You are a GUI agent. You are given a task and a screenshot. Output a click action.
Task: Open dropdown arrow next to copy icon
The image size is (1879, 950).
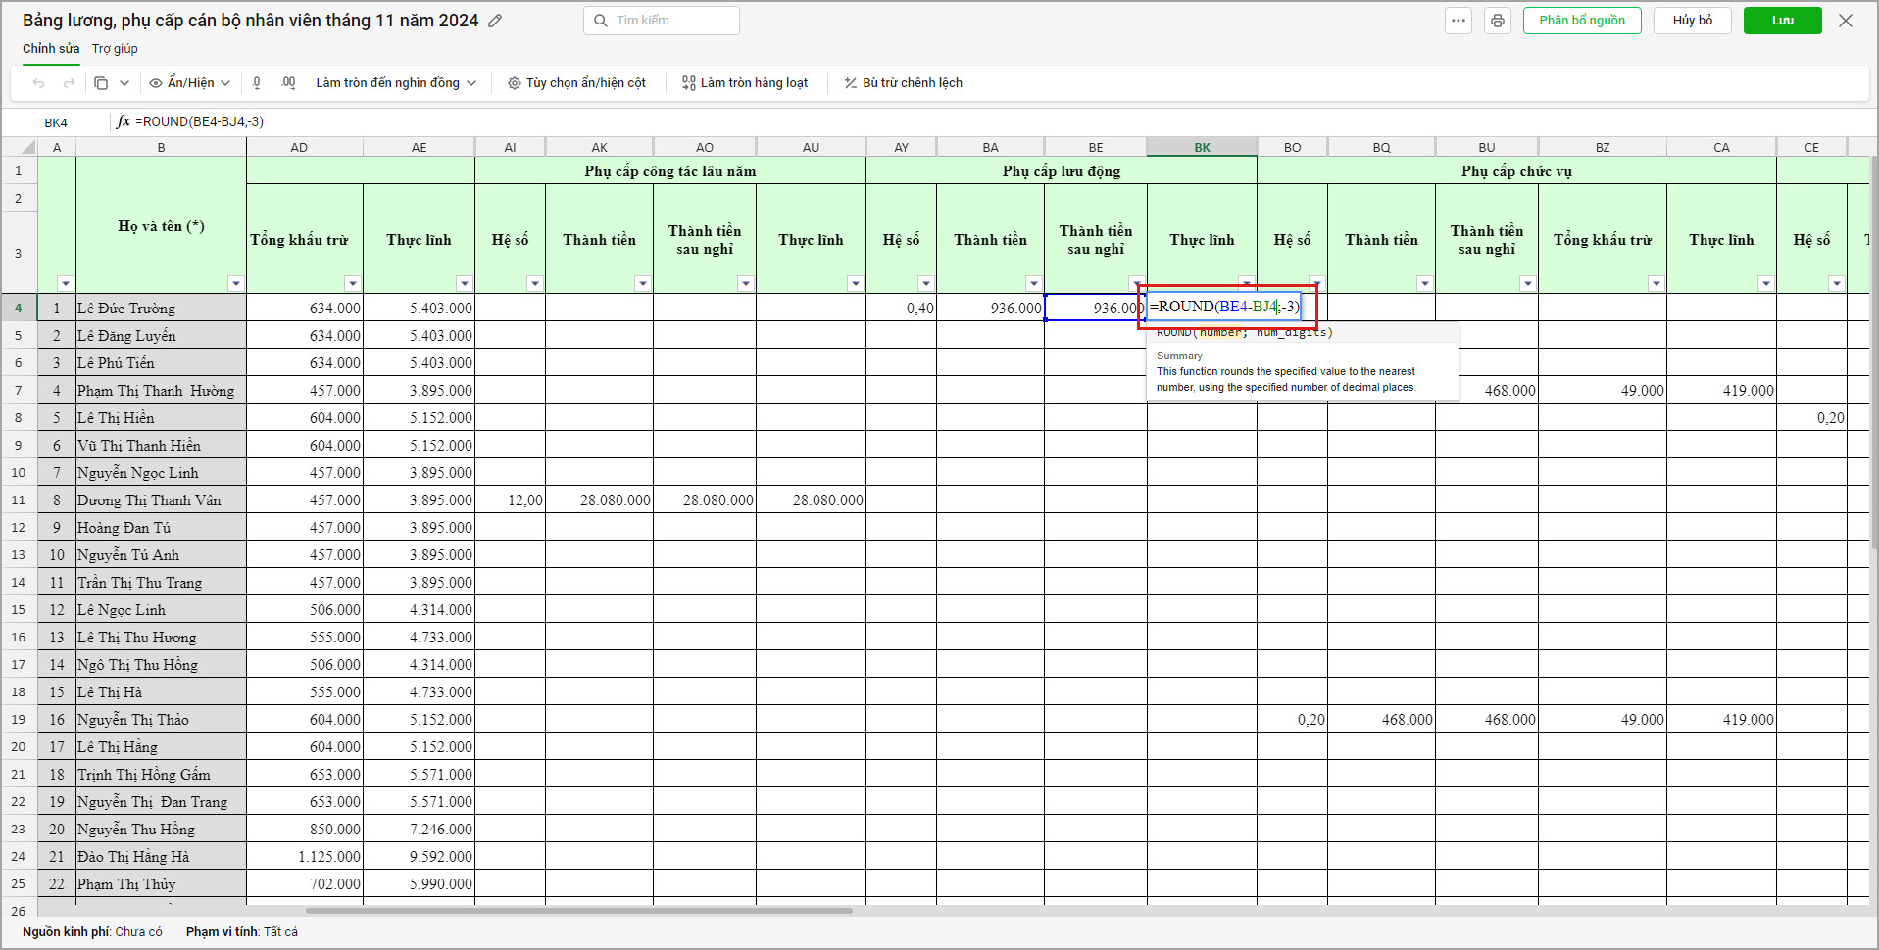pyautogui.click(x=124, y=83)
